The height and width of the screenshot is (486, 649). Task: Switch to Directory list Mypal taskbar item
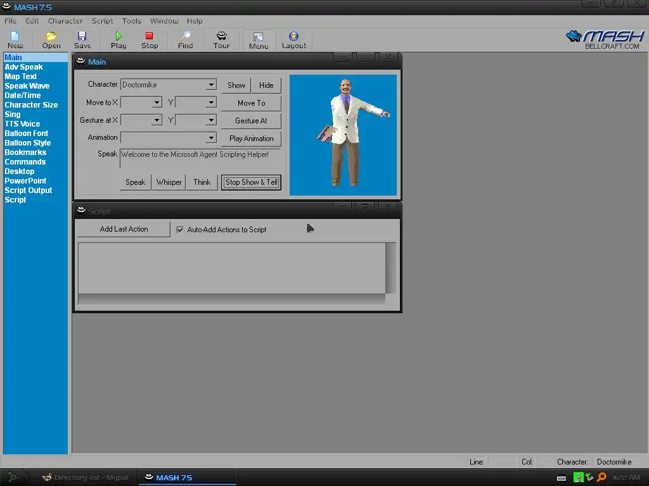tap(86, 477)
